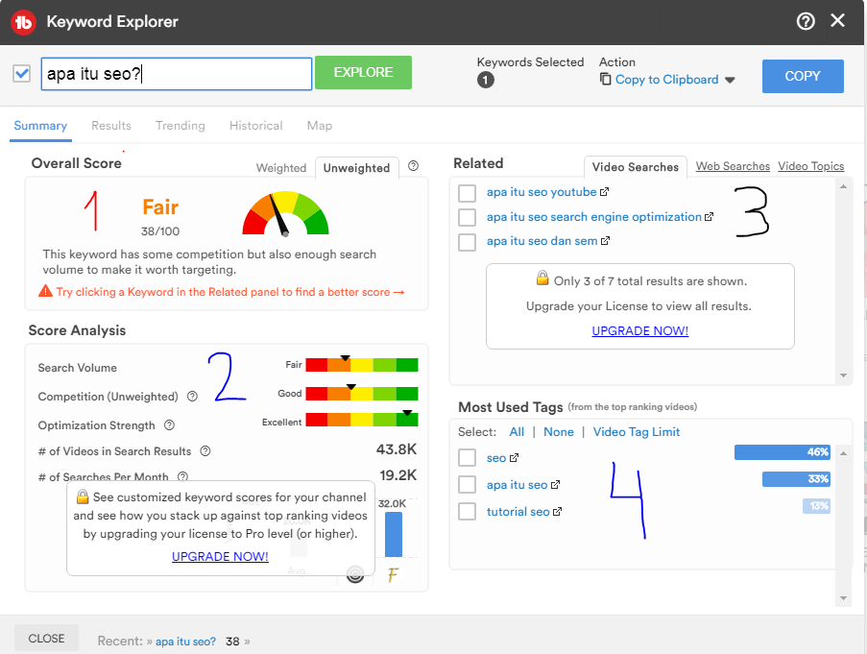This screenshot has height=654, width=867.
Task: Click the Optimization Strength Excellent color bar
Action: (x=362, y=420)
